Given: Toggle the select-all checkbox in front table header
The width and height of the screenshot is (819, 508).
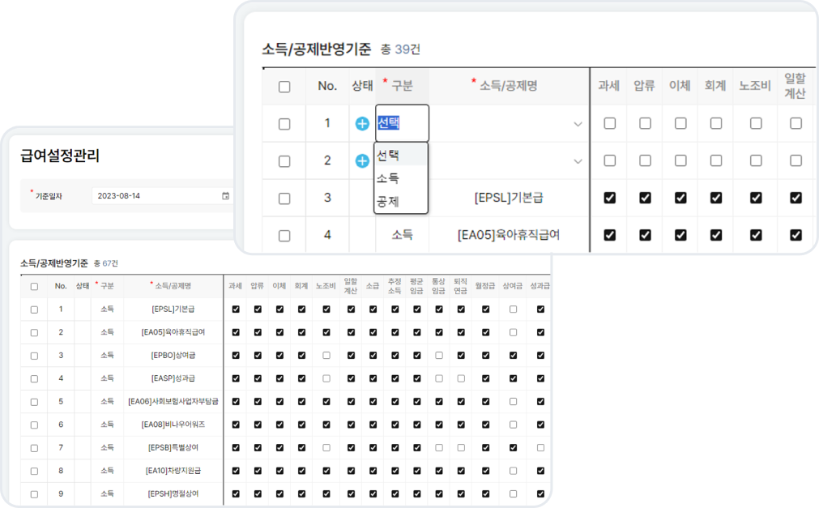Looking at the screenshot, I should pyautogui.click(x=284, y=87).
